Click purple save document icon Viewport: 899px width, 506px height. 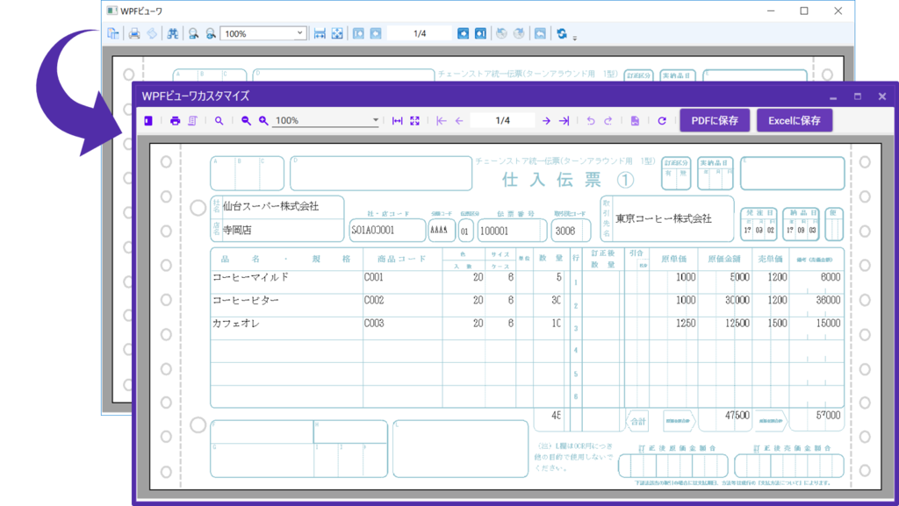[x=635, y=121]
